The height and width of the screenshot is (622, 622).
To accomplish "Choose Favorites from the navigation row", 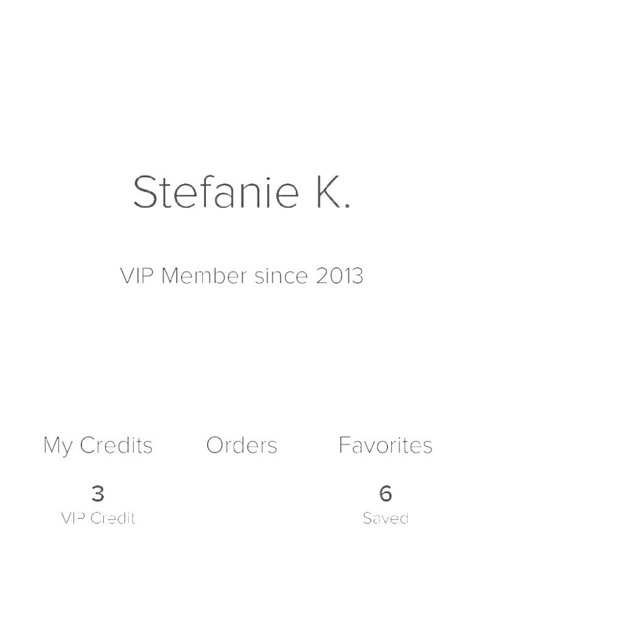I will 386,445.
